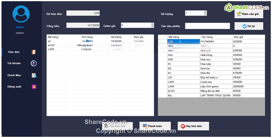Click into the Giảm giá value field
The image size is (272, 138).
pyautogui.click(x=136, y=25)
